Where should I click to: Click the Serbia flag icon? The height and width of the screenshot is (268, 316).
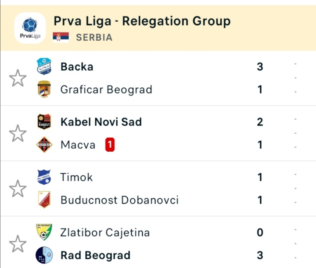[61, 37]
